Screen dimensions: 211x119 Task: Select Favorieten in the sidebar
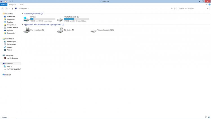(9, 14)
